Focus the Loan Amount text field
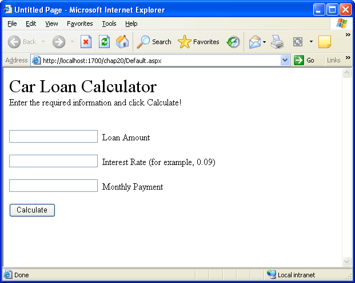 click(x=54, y=136)
